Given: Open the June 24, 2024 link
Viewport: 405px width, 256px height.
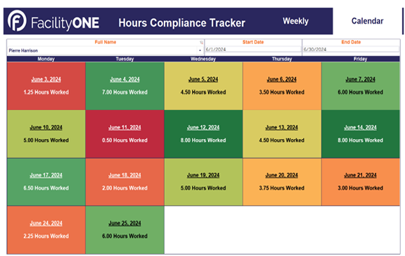Looking at the screenshot, I should (x=46, y=223).
